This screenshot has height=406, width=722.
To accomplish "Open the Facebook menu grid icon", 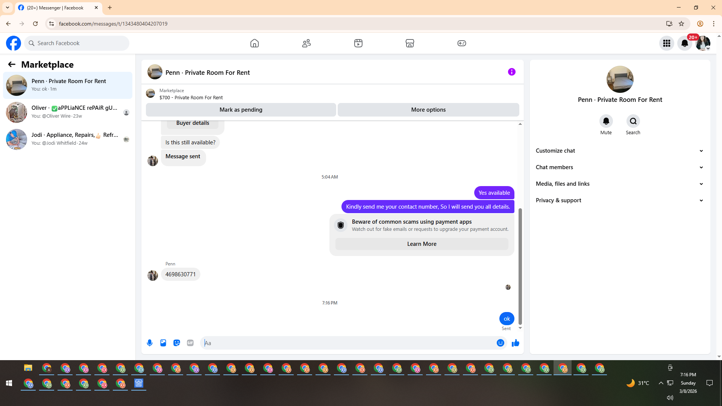I will point(667,43).
